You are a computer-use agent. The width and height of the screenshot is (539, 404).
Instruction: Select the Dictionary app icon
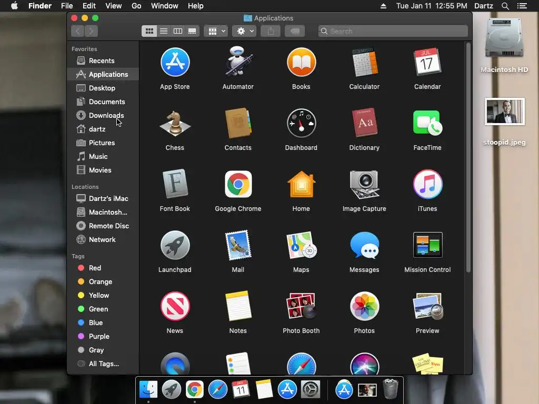364,123
